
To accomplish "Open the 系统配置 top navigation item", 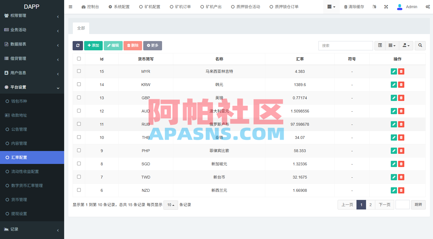I will coord(119,7).
